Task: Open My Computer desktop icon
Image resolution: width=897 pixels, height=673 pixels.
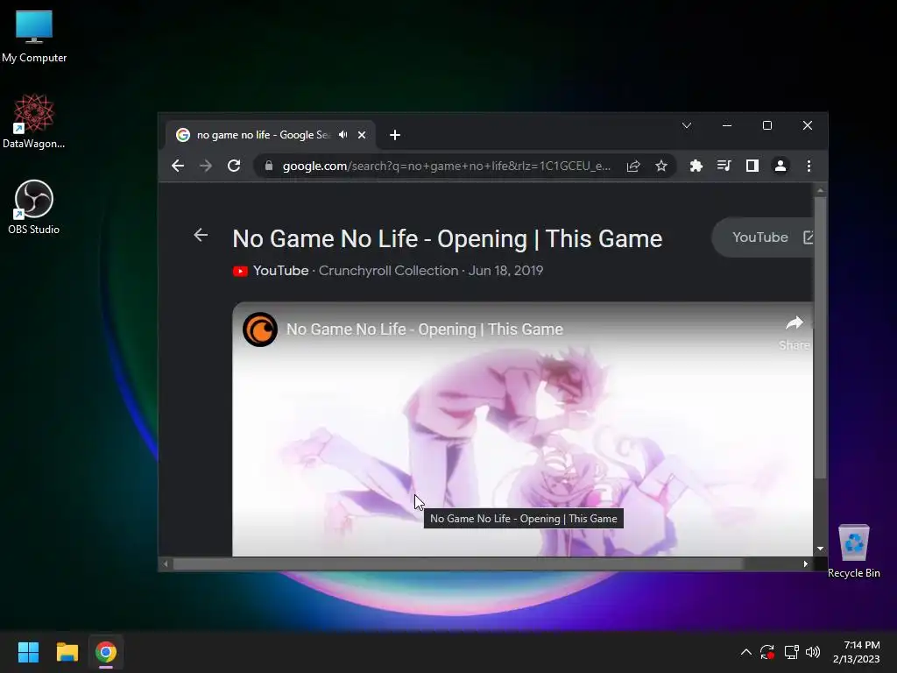Action: coord(34,36)
